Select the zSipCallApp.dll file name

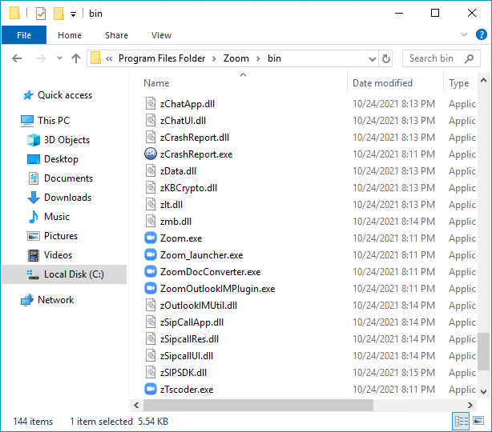click(x=192, y=322)
